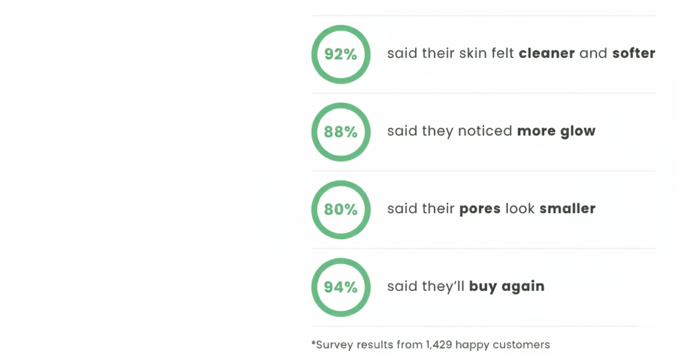Click the word "and" between cleaner and softer
The width and height of the screenshot is (677, 353).
(593, 53)
